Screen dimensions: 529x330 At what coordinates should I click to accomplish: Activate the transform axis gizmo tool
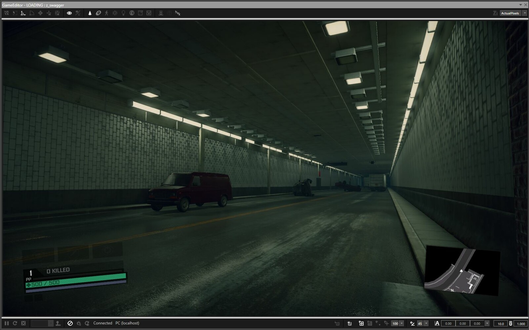tap(23, 13)
